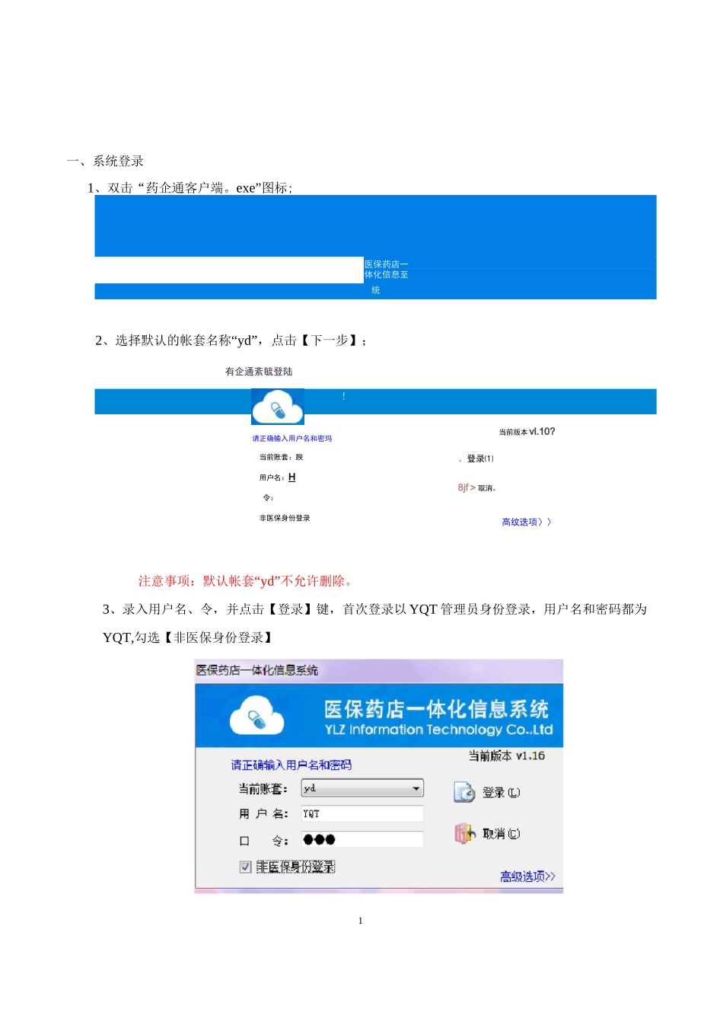Click the 当前版本 v1.16 version text
The height and width of the screenshot is (1022, 723).
tap(506, 756)
